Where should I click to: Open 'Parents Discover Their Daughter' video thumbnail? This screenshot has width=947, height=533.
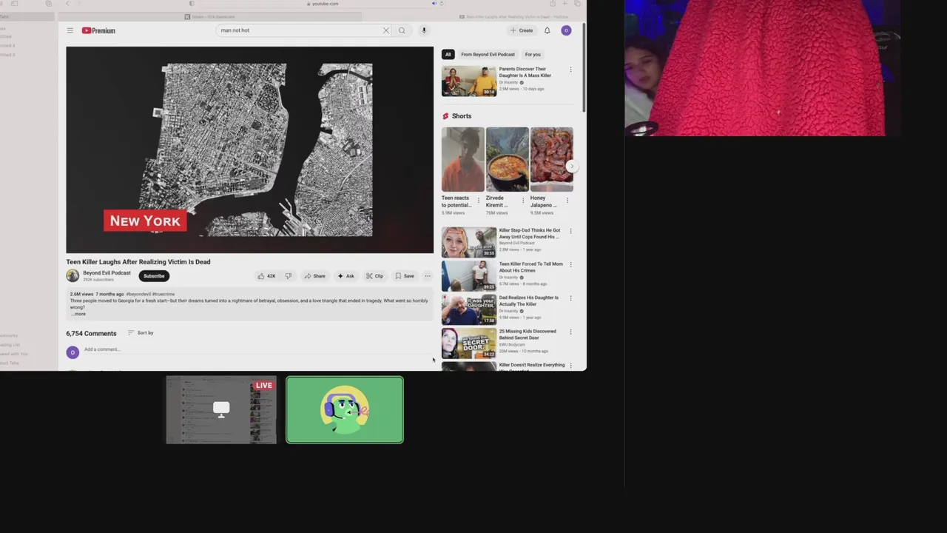469,81
